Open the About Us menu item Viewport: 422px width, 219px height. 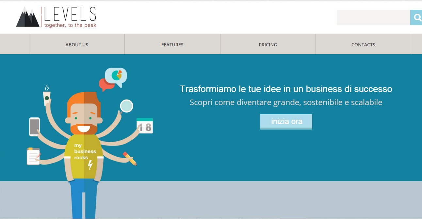click(x=77, y=45)
